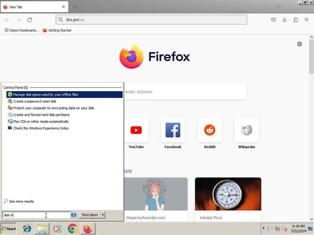Viewport: 314px width, 235px height.
Task: Click See more results link
Action: click(x=19, y=201)
